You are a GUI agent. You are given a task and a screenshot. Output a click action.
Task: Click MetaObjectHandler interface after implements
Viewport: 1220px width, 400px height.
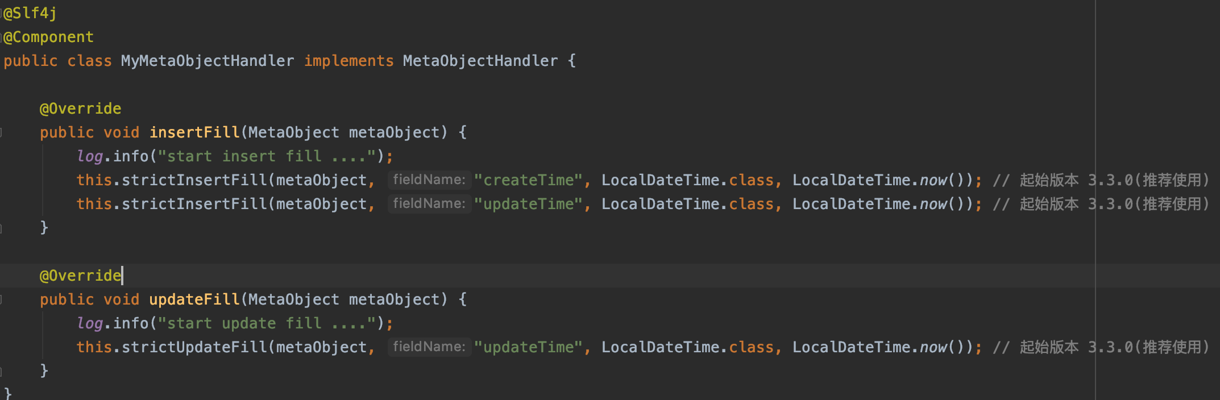coord(480,61)
